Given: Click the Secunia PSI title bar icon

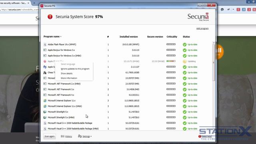Looking at the screenshot, I should pyautogui.click(x=42, y=6).
